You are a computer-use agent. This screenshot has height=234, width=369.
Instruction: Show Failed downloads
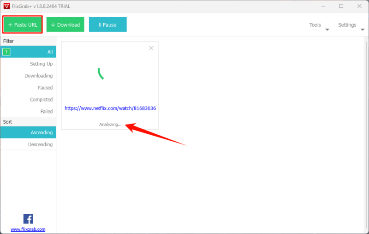pos(46,112)
